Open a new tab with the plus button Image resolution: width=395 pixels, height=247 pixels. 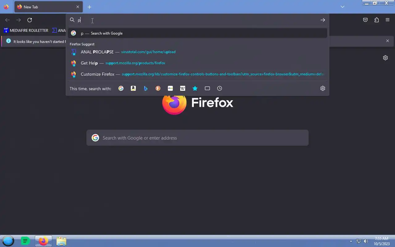(89, 7)
